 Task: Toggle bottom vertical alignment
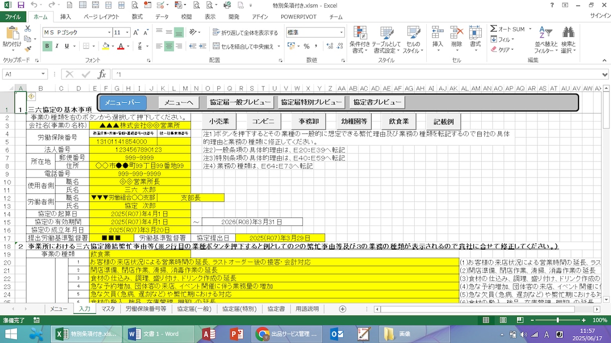click(179, 32)
